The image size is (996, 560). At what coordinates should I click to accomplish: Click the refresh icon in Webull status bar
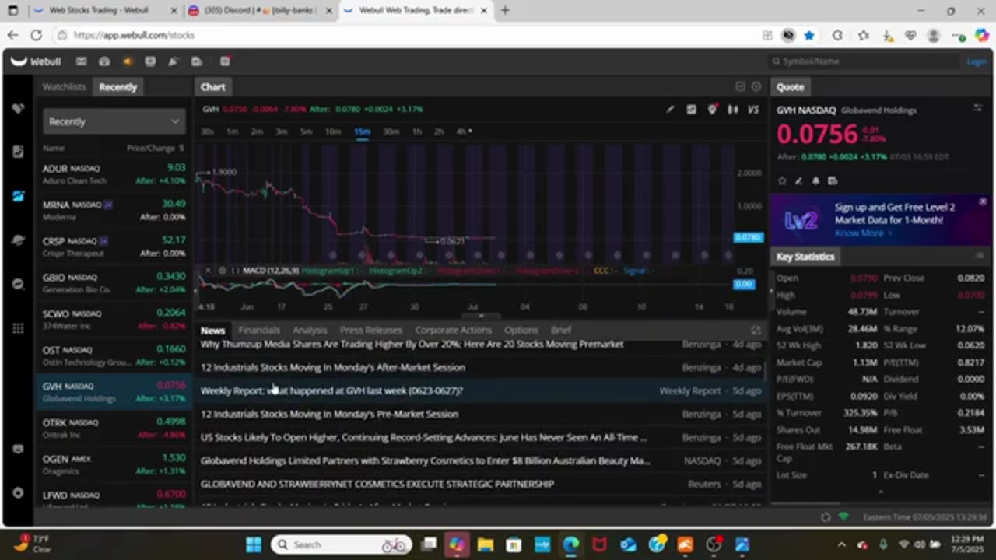pyautogui.click(x=826, y=517)
